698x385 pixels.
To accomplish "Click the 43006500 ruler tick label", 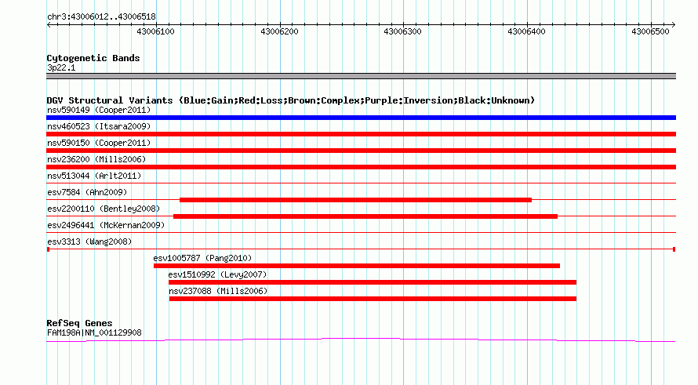I will (x=650, y=31).
